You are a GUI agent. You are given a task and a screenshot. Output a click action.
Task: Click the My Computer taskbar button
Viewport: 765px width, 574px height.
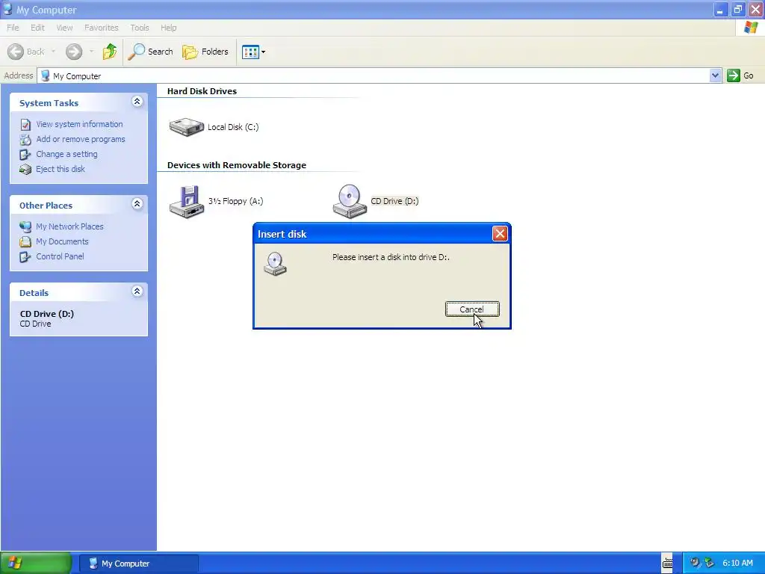pos(138,564)
